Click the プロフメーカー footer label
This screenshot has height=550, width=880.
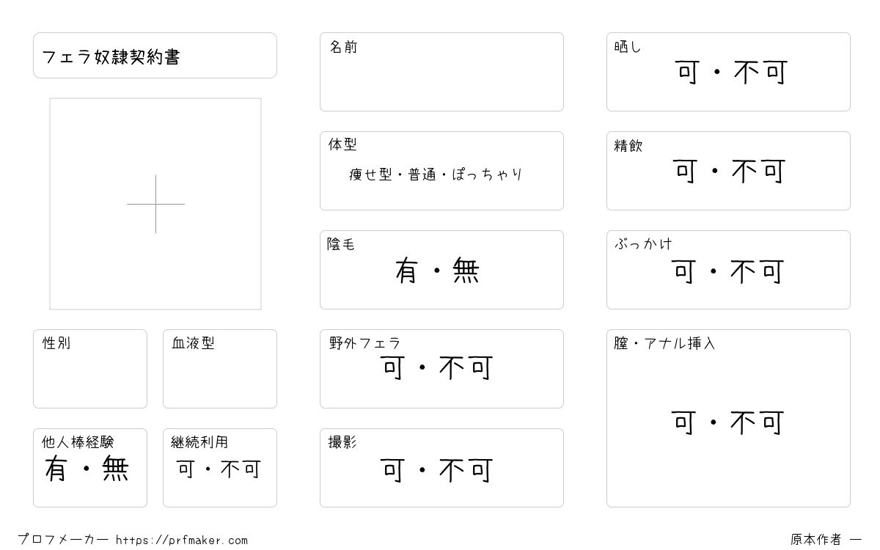63,540
